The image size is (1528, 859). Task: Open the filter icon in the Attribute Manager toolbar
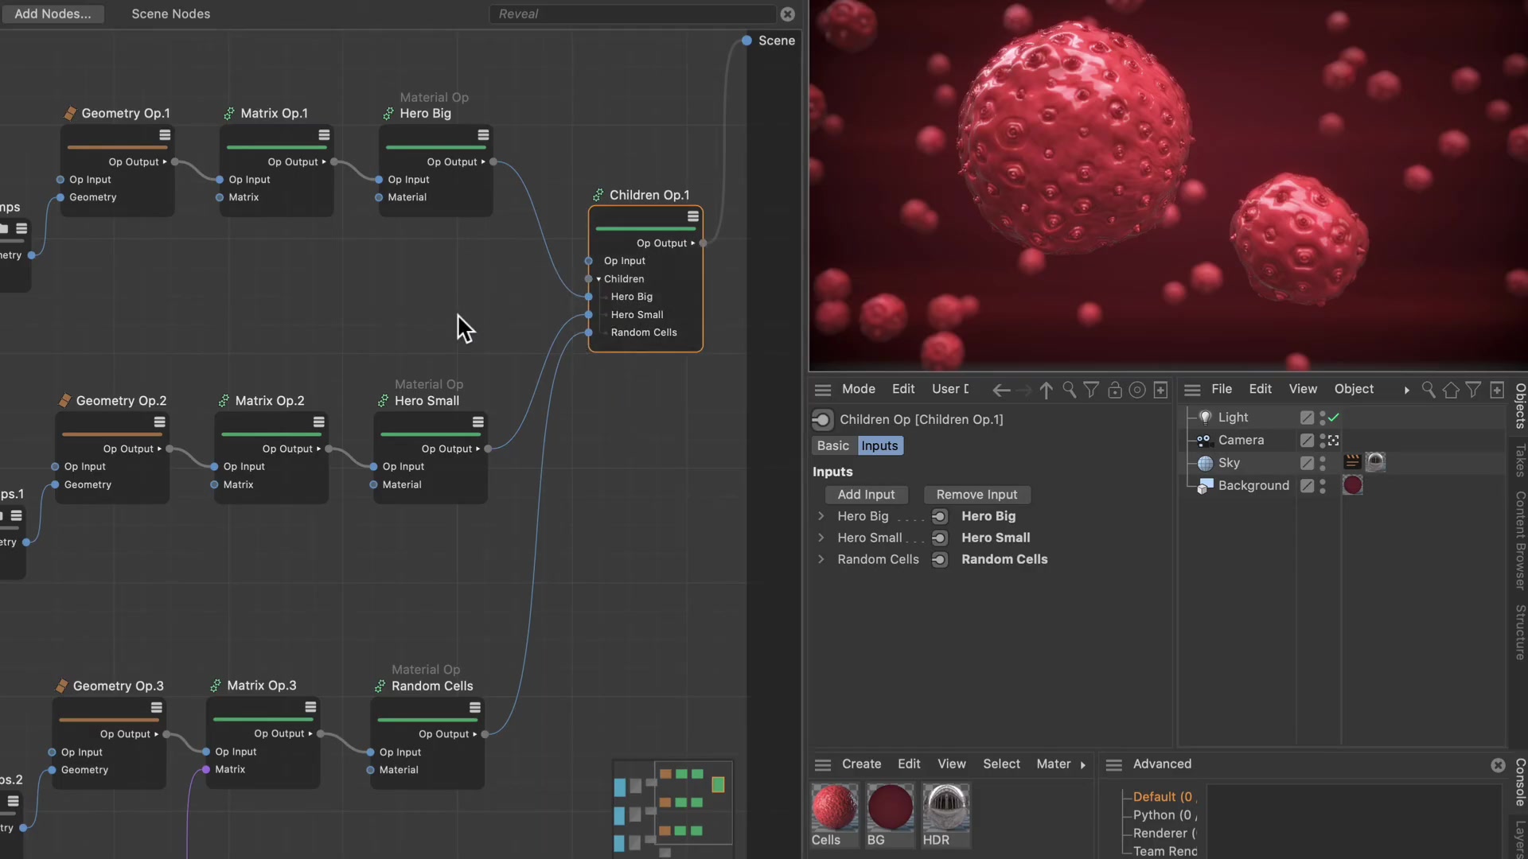[1090, 390]
